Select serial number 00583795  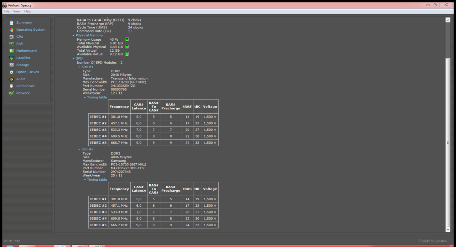[119, 89]
